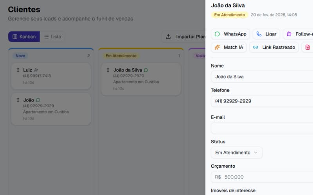Image resolution: width=313 pixels, height=195 pixels.
Task: Click the user icon next to Luiz
Action: tap(36, 70)
